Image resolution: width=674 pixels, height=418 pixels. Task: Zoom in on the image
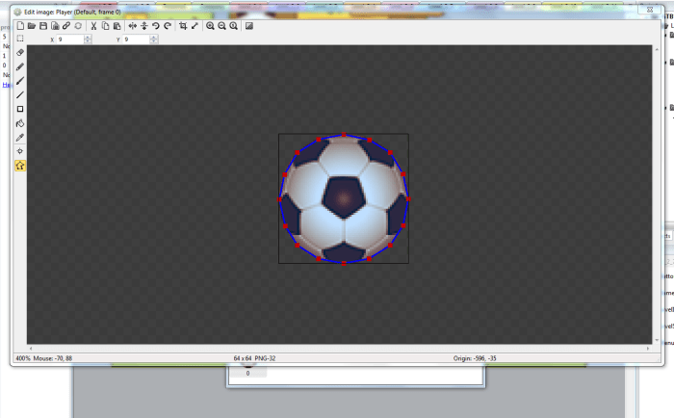(x=210, y=26)
